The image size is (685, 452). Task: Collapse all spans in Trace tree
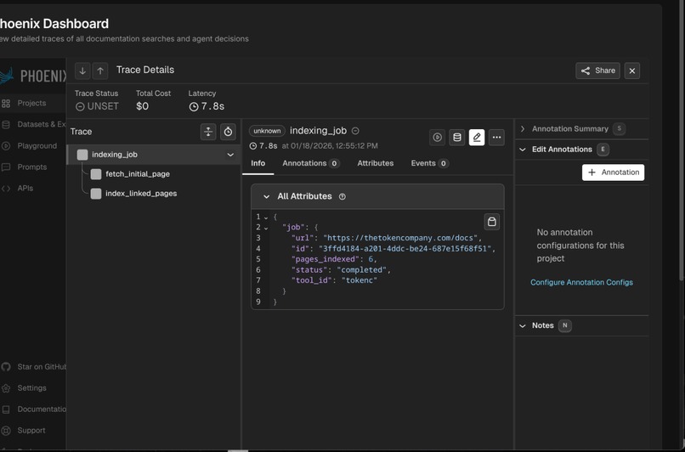click(208, 132)
